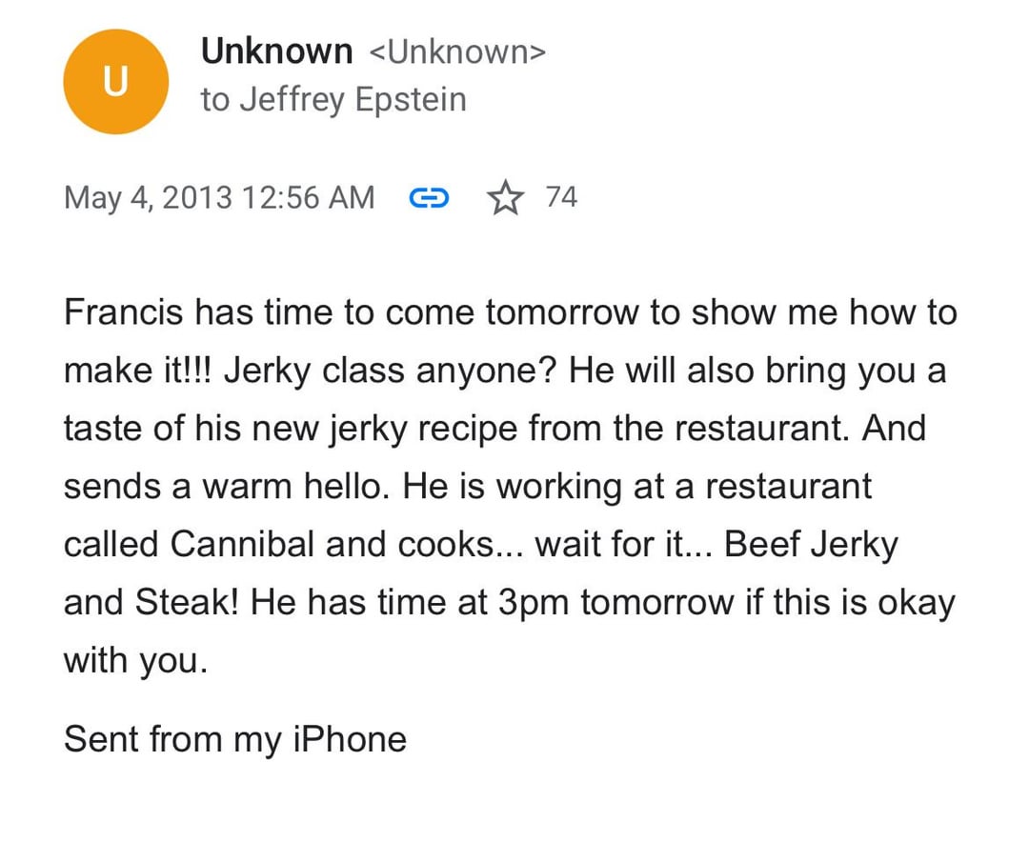Click the <Unknown> sender address

(x=457, y=51)
